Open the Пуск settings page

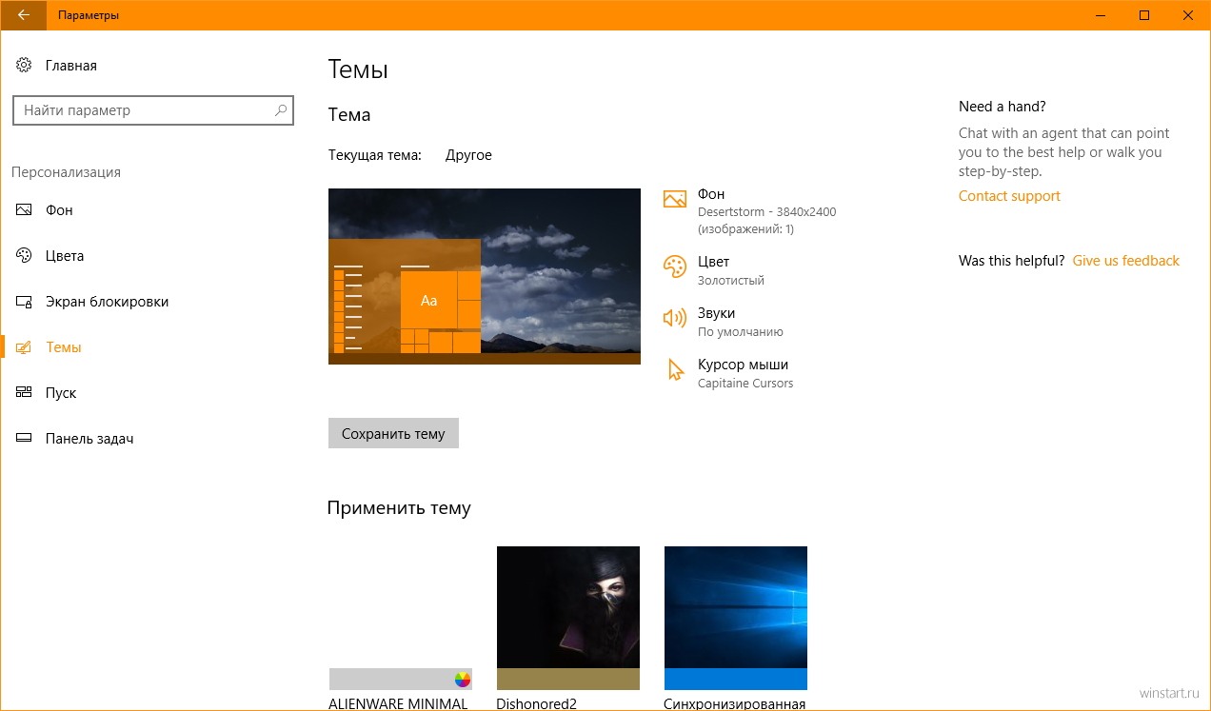tap(61, 393)
